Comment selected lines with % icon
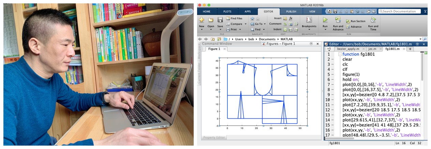Image resolution: width=431 pixels, height=149 pixels. 285,24
